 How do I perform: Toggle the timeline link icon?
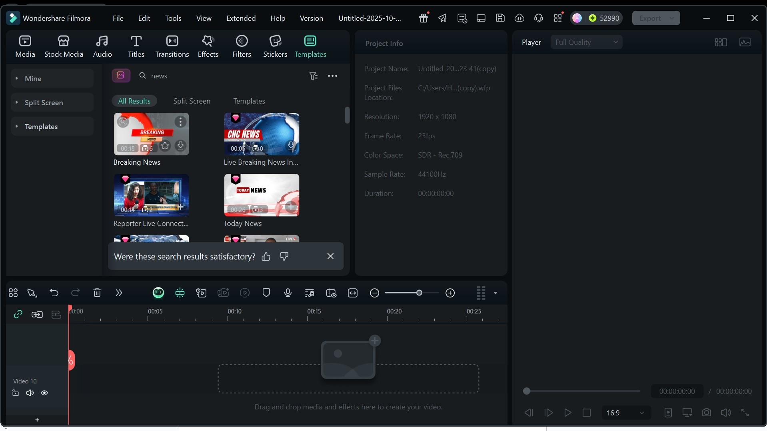(18, 315)
